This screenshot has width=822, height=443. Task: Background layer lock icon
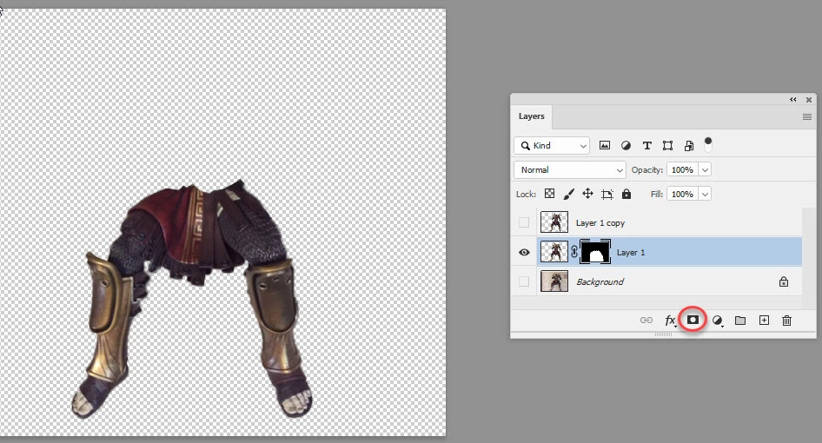click(784, 281)
